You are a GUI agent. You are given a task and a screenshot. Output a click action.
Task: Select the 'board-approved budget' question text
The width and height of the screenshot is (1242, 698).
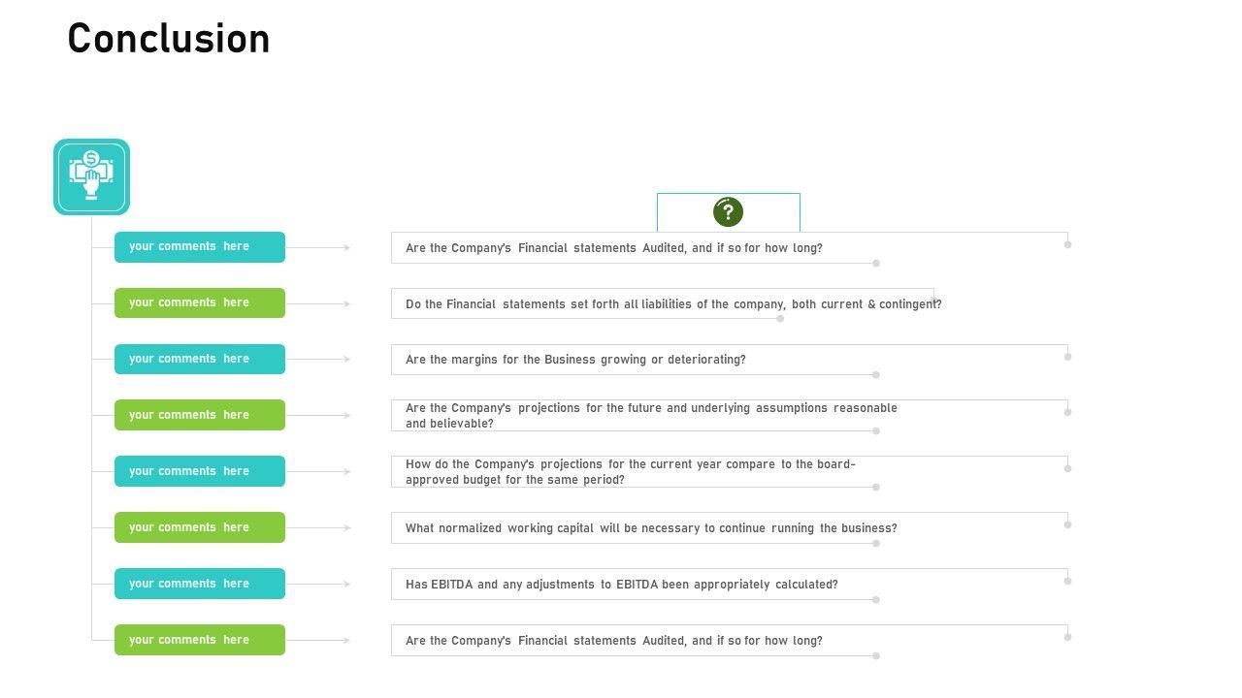pyautogui.click(x=631, y=472)
